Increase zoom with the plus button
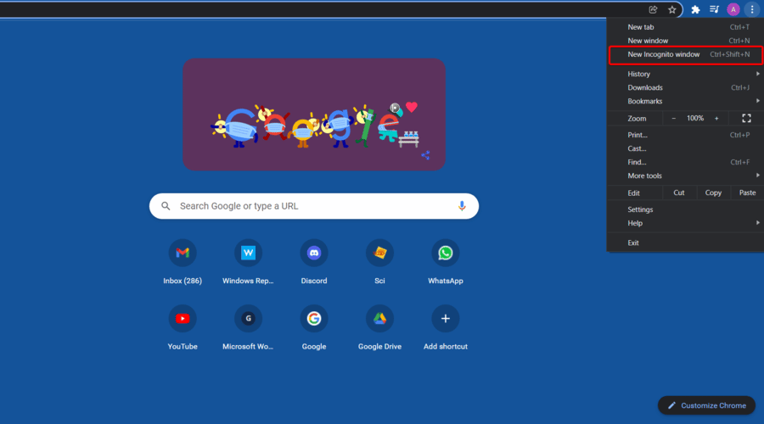The width and height of the screenshot is (764, 424). point(716,118)
